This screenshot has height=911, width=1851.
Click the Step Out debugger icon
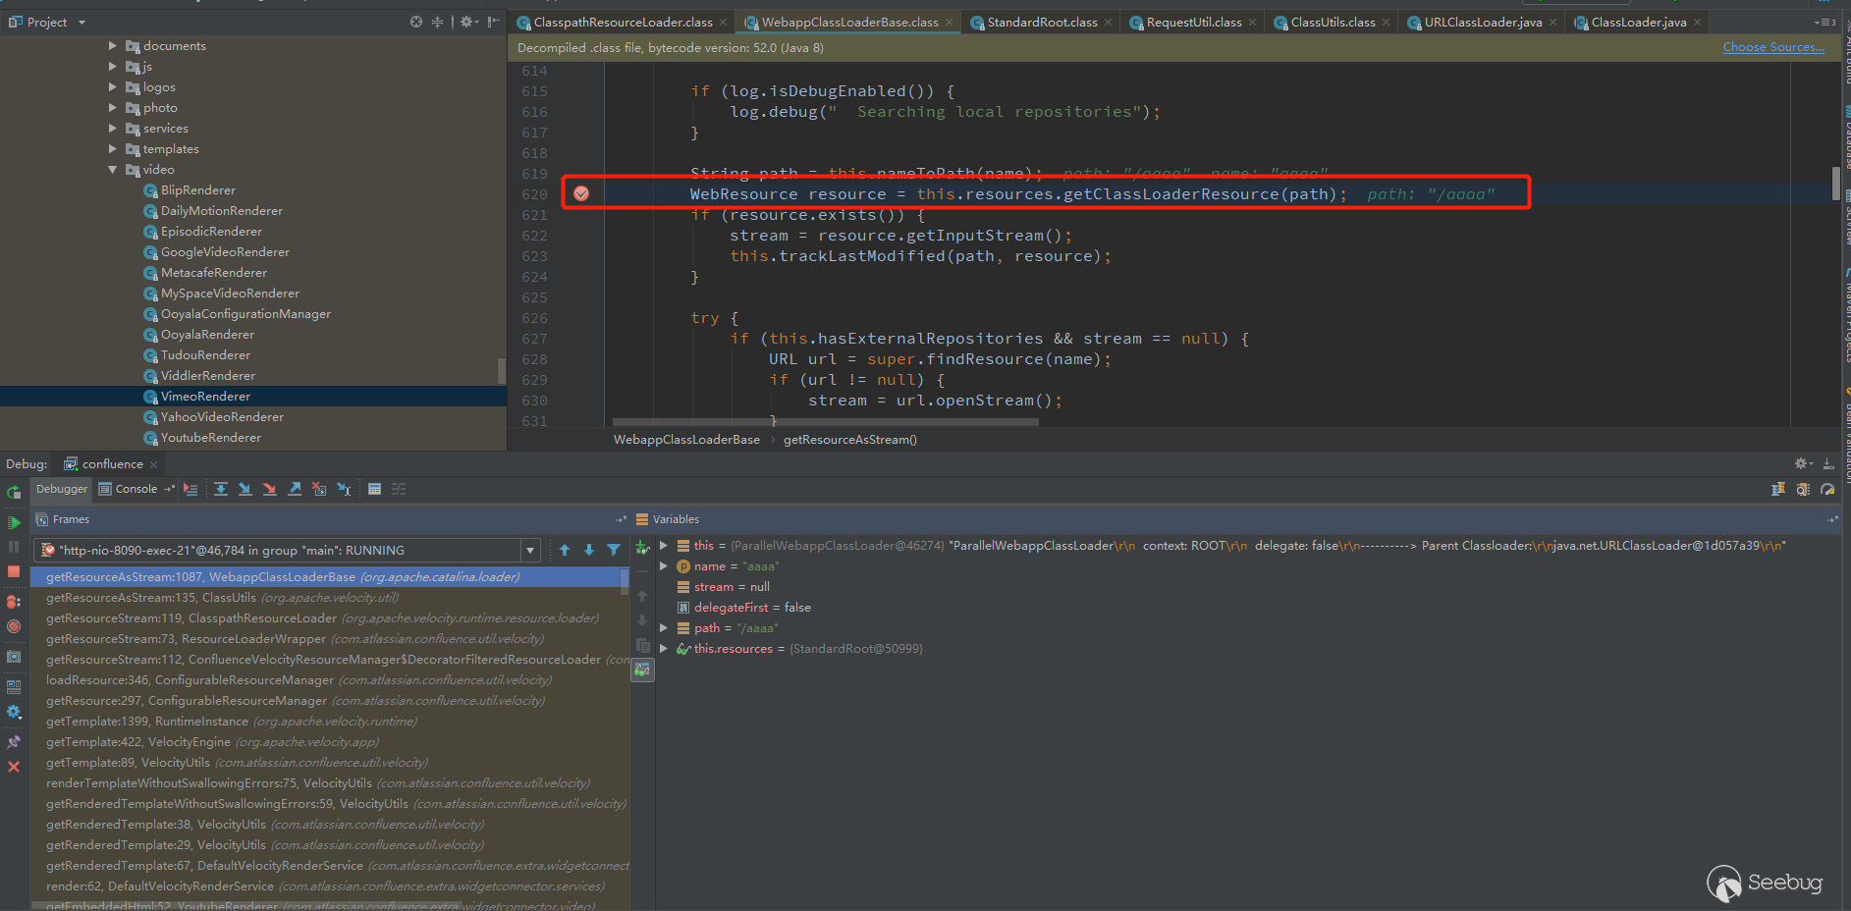(x=295, y=489)
